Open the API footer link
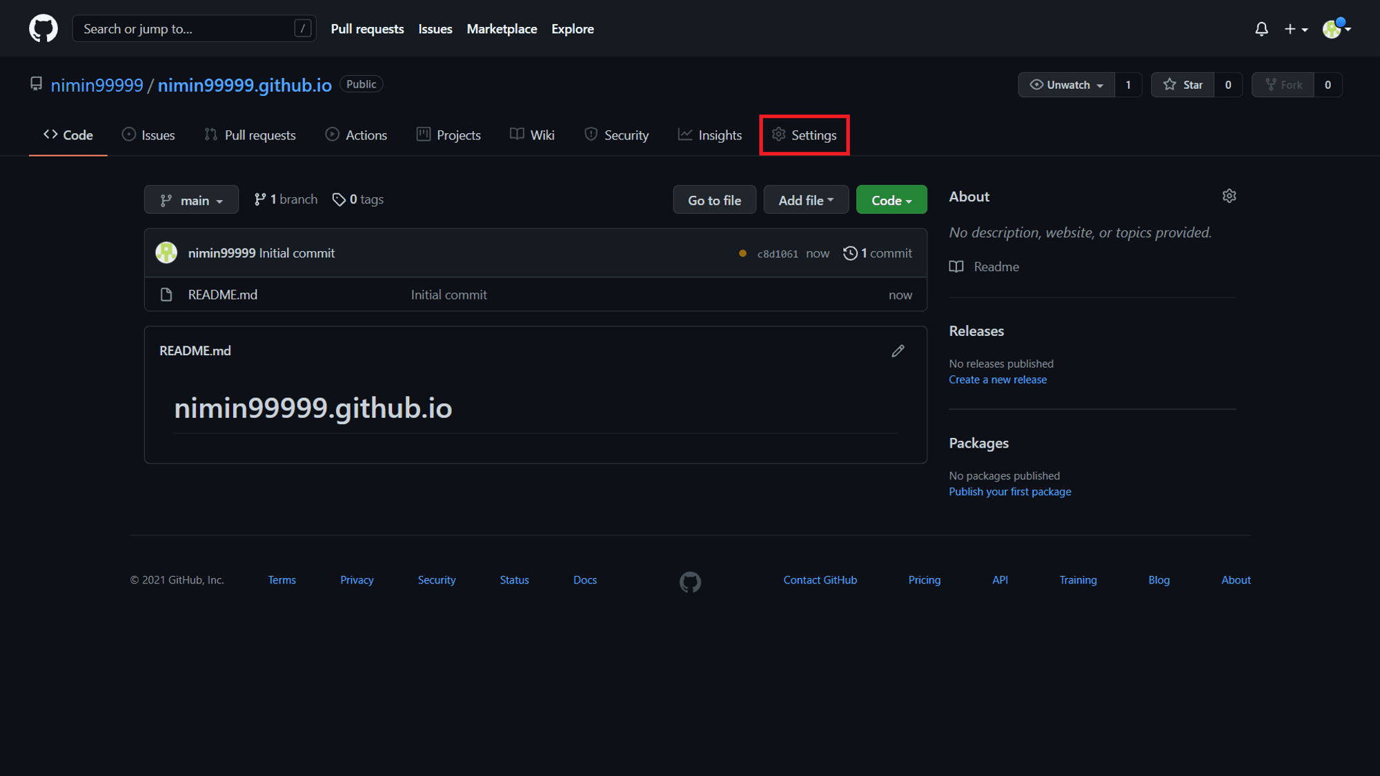The height and width of the screenshot is (776, 1380). (x=1000, y=580)
